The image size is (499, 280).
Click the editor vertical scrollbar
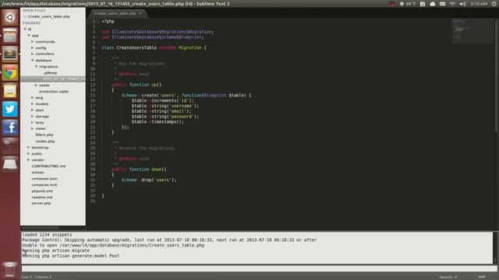click(496, 76)
